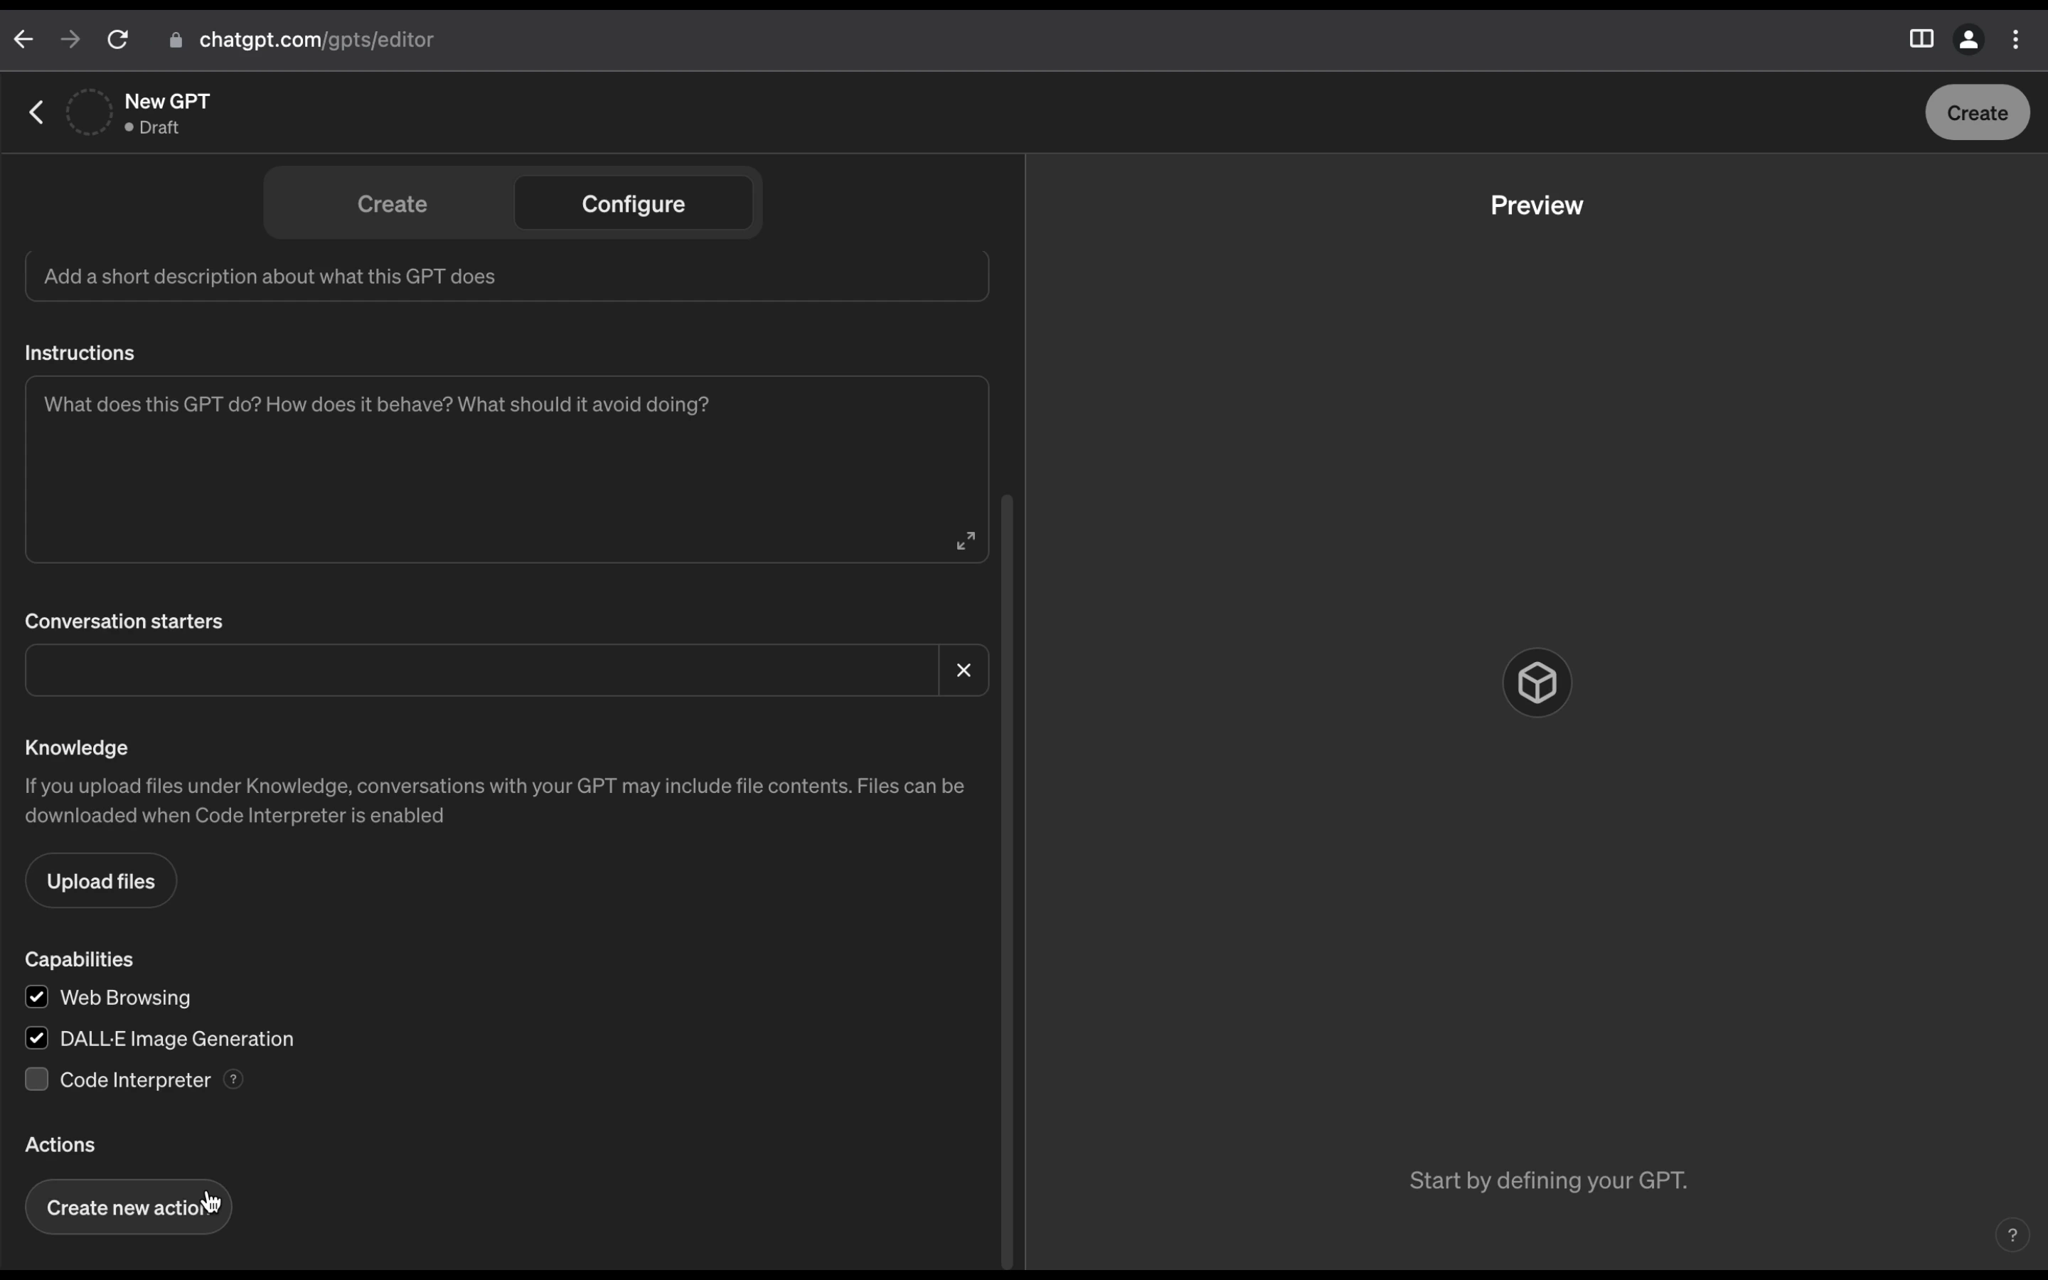The width and height of the screenshot is (2048, 1280).
Task: Select the Configure tab
Action: (x=633, y=204)
